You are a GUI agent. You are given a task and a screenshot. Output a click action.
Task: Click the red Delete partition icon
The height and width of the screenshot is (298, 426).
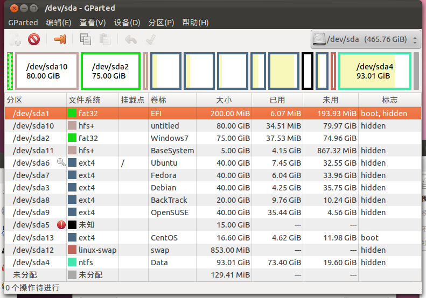click(x=34, y=39)
